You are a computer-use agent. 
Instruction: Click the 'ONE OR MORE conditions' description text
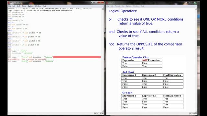163,19
